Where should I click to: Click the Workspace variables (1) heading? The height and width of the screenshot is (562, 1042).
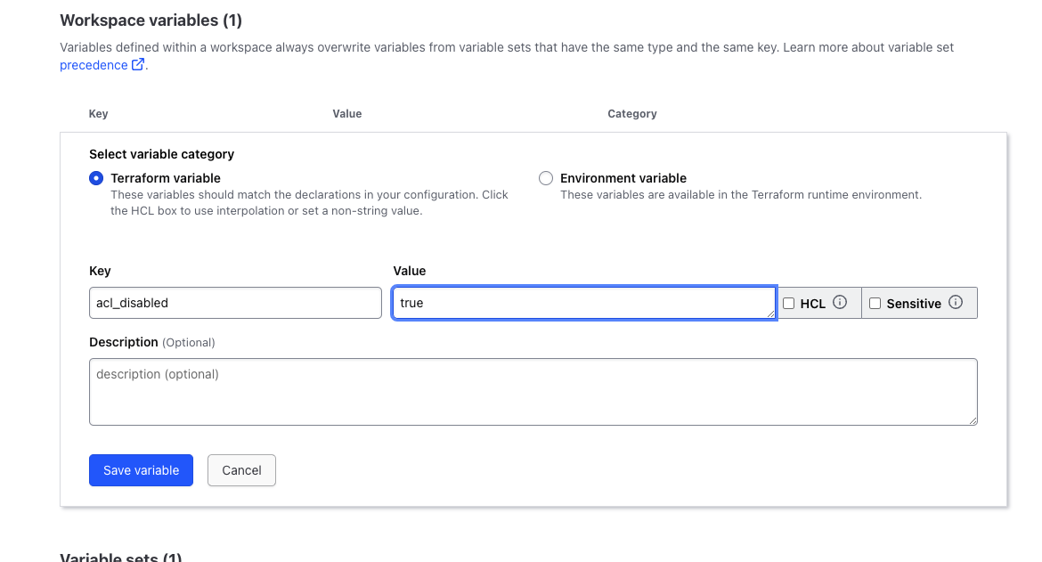coord(151,20)
